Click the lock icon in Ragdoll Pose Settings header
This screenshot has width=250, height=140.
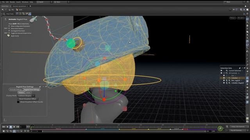point(40,87)
